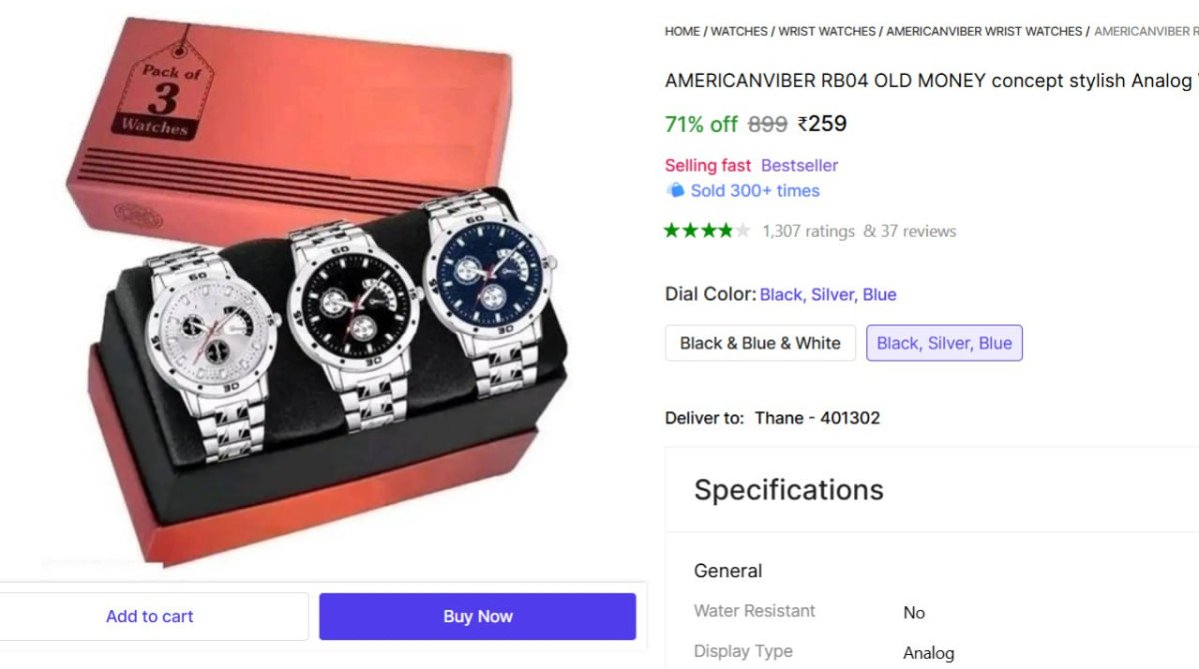Change the delivery location "Thane - 401302"
Viewport: 1199px width, 669px height.
pyautogui.click(x=817, y=418)
